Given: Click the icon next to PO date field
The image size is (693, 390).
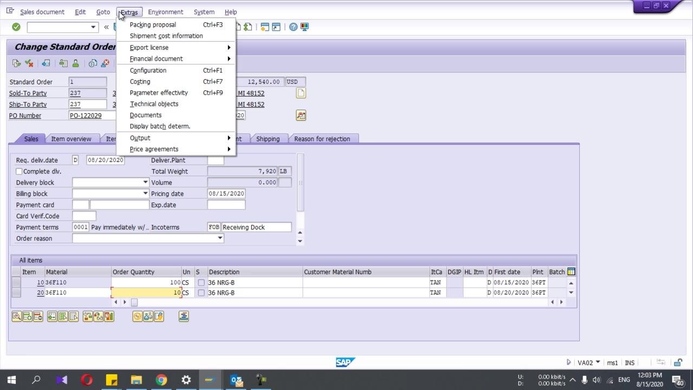Looking at the screenshot, I should [x=301, y=115].
